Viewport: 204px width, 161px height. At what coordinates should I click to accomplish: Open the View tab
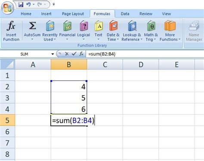click(x=167, y=14)
